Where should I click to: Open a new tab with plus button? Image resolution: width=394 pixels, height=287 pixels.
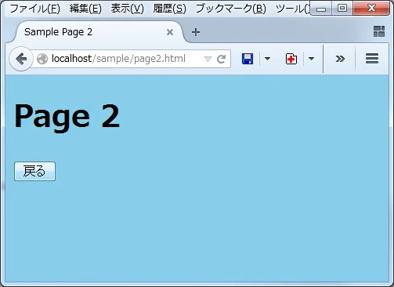pyautogui.click(x=196, y=32)
